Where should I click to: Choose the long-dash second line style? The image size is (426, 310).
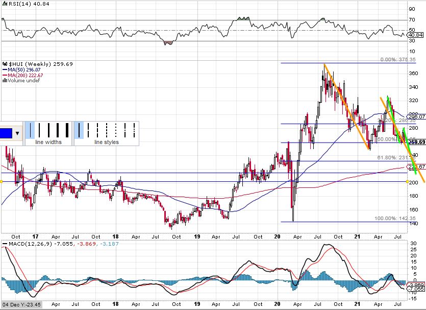coord(89,130)
